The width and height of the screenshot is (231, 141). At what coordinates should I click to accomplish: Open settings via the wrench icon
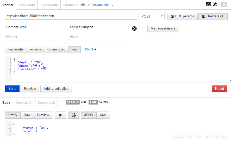click(215, 4)
